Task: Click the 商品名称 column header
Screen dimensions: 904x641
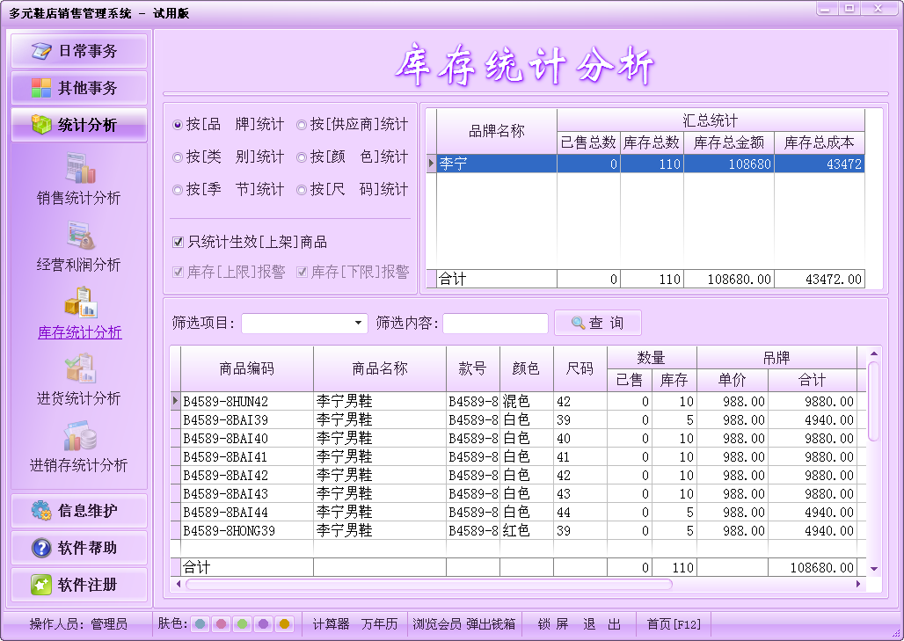Action: [x=380, y=369]
